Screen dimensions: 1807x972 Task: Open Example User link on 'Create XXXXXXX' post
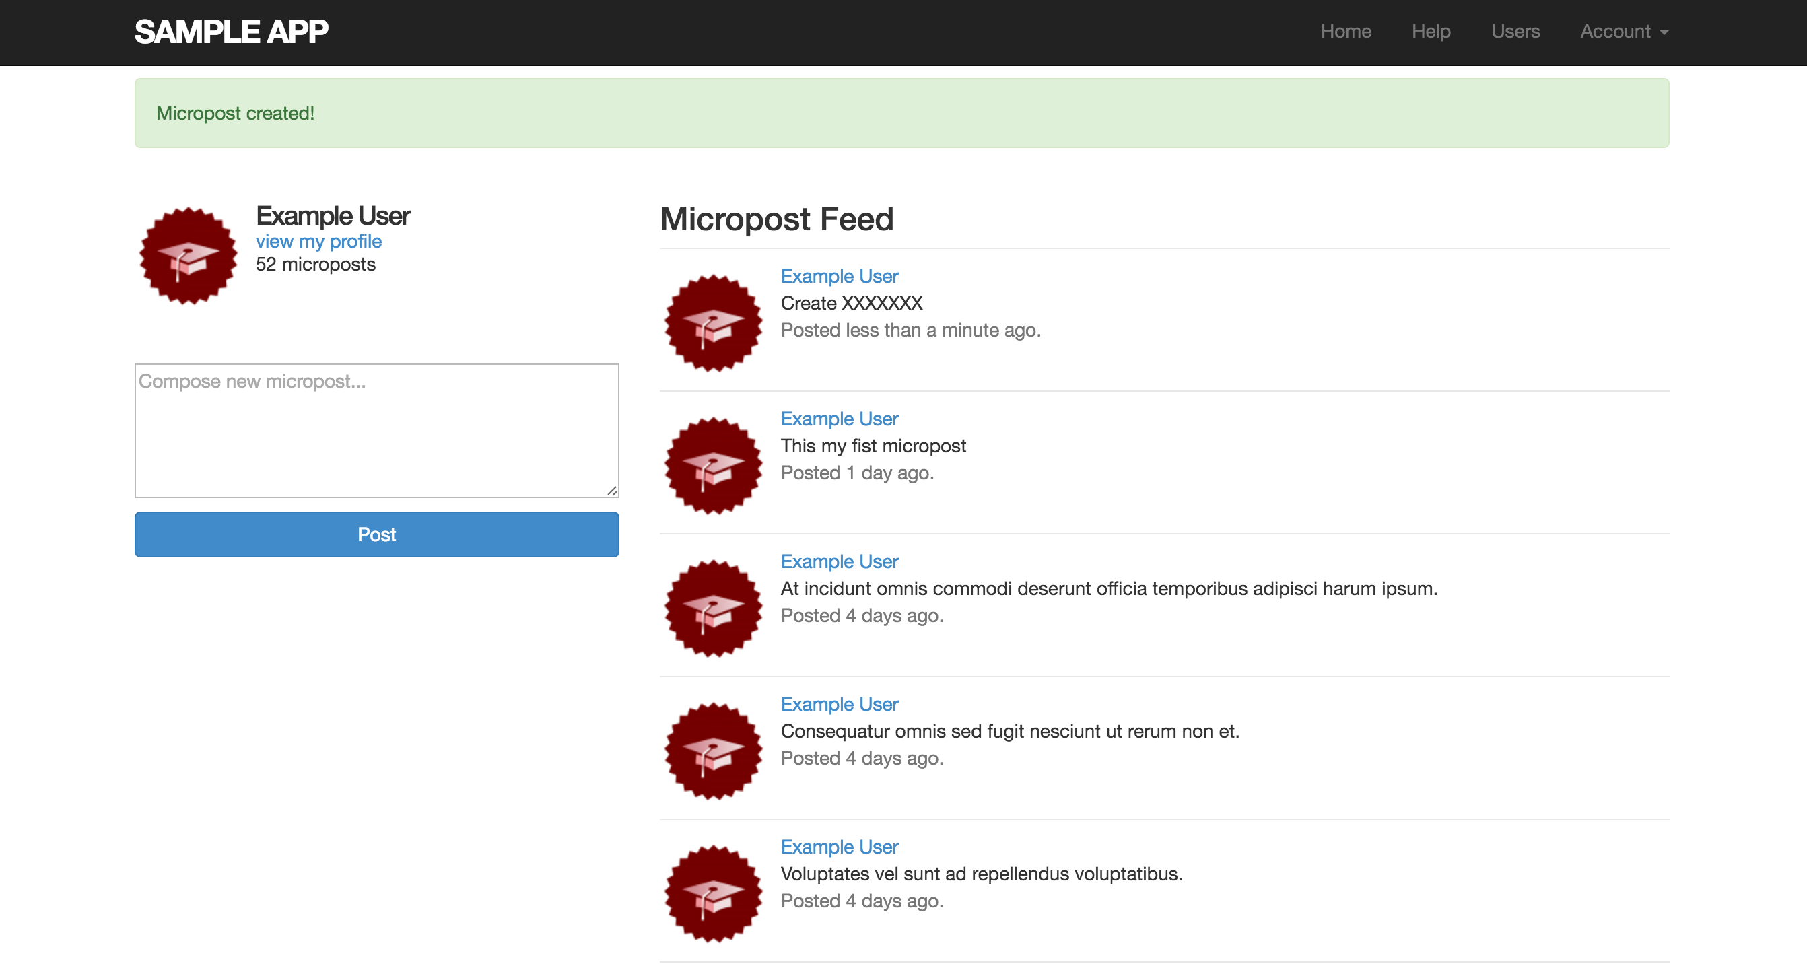coord(839,276)
